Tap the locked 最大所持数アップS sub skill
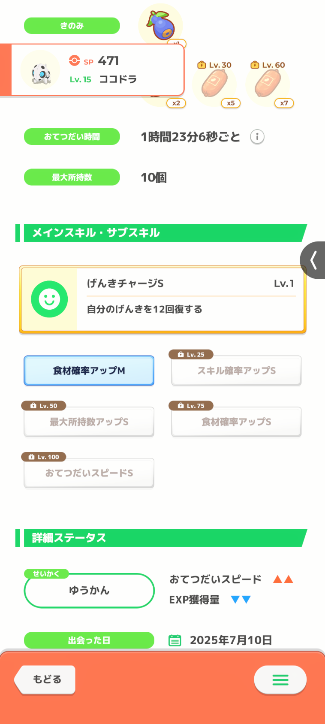325x724 pixels. (x=89, y=422)
